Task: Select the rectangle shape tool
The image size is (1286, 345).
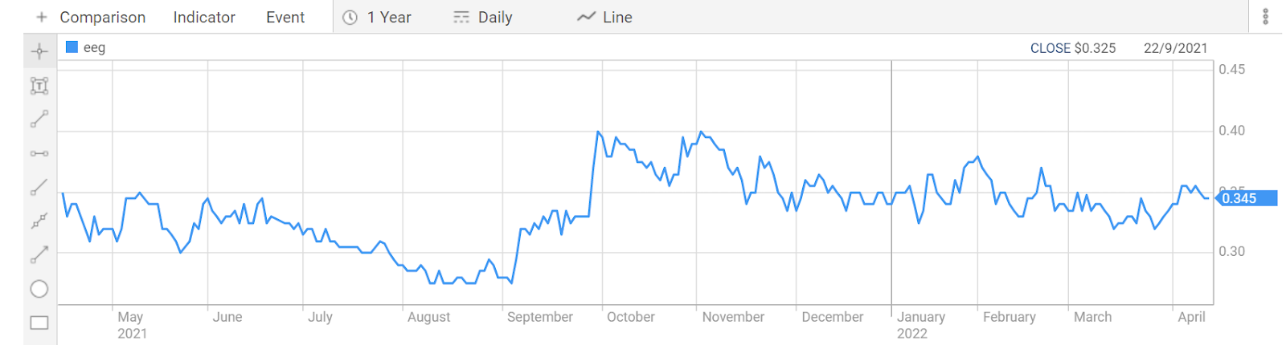Action: point(39,323)
